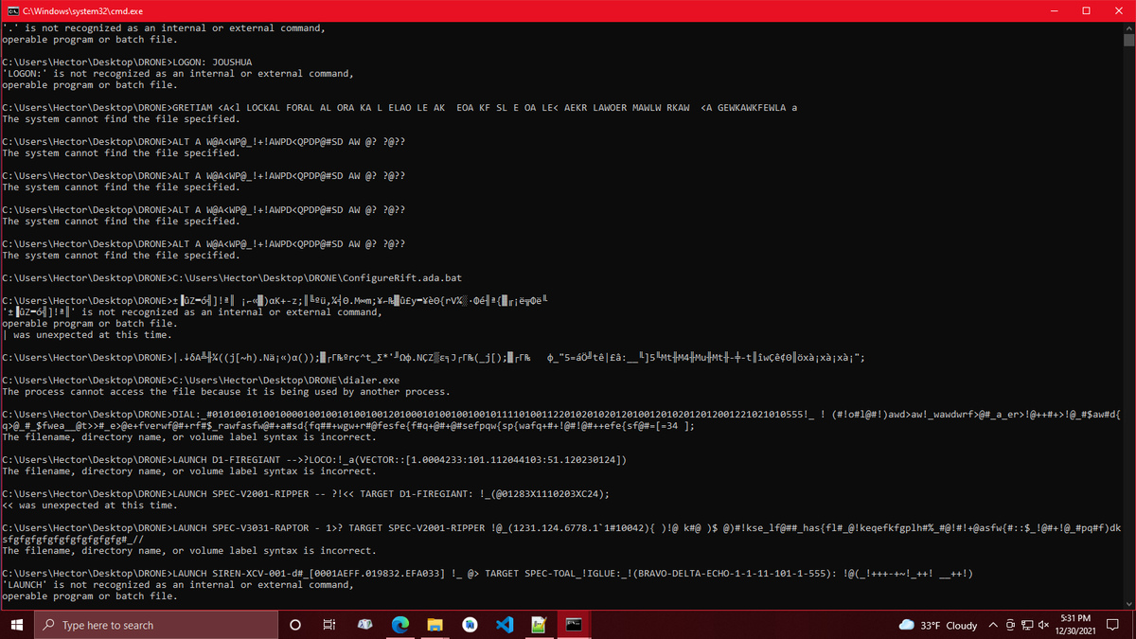Viewport: 1136px width, 639px height.
Task: Open the 33°F Cloudy weather widget
Action: pos(938,626)
